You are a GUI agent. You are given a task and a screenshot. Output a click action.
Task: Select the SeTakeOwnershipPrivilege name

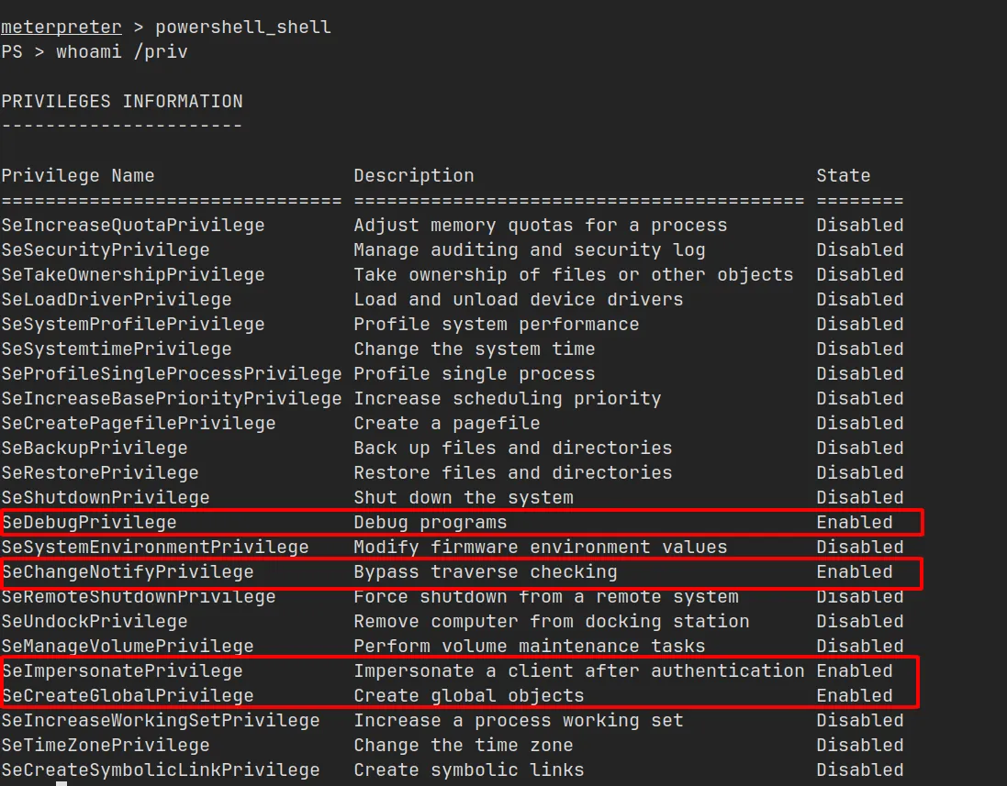[132, 275]
